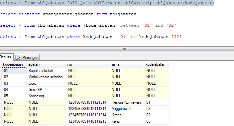Click the 'Wakil kepala sekolah' cell

click(46, 77)
